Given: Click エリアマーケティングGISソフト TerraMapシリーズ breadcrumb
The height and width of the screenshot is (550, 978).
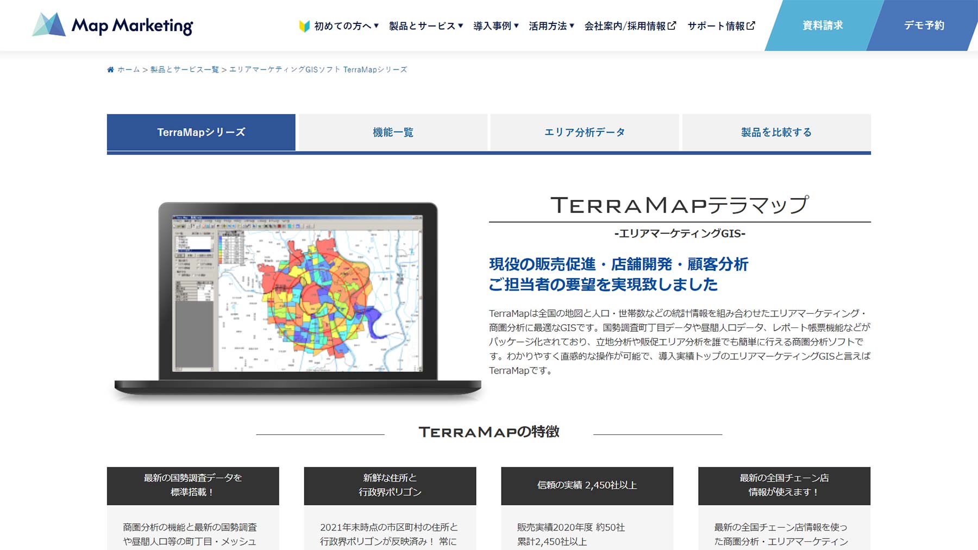Looking at the screenshot, I should pyautogui.click(x=318, y=69).
